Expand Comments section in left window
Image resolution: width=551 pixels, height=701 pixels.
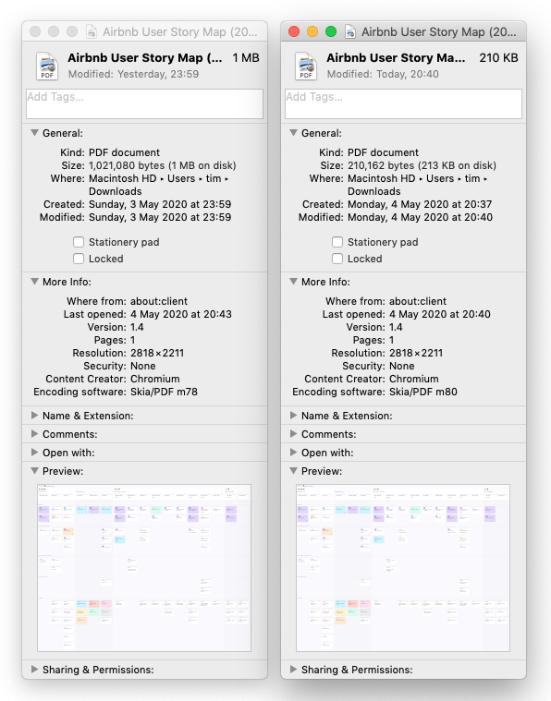pos(34,434)
